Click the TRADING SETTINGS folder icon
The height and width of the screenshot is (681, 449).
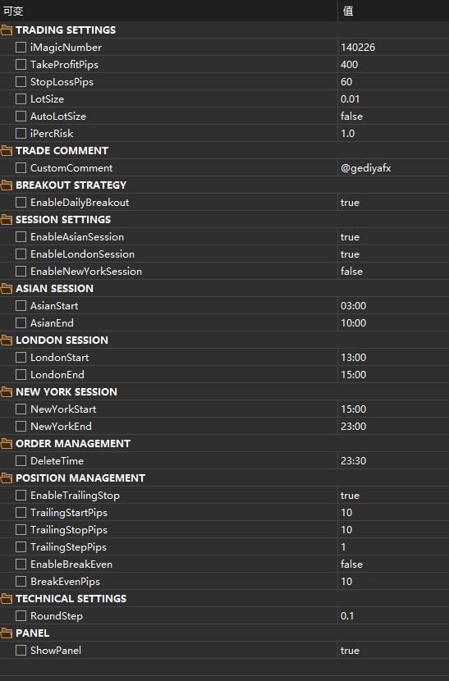7,30
